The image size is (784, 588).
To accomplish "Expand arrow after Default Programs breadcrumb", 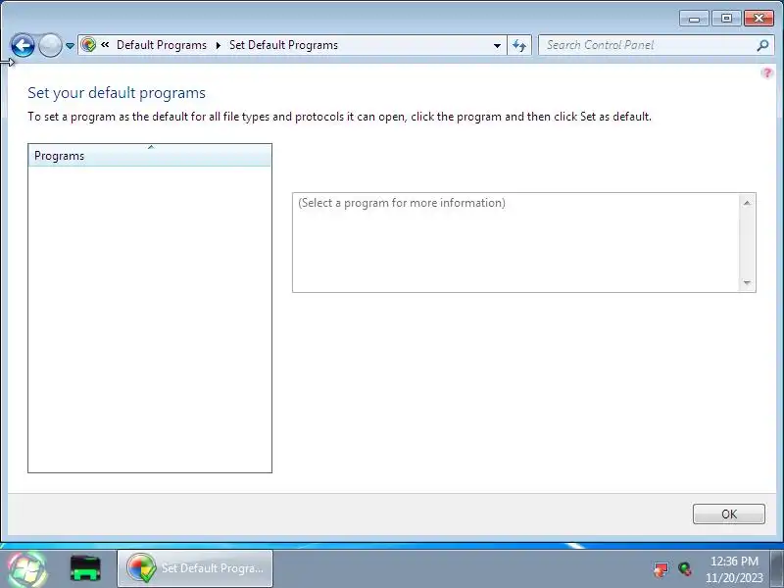I will (219, 45).
